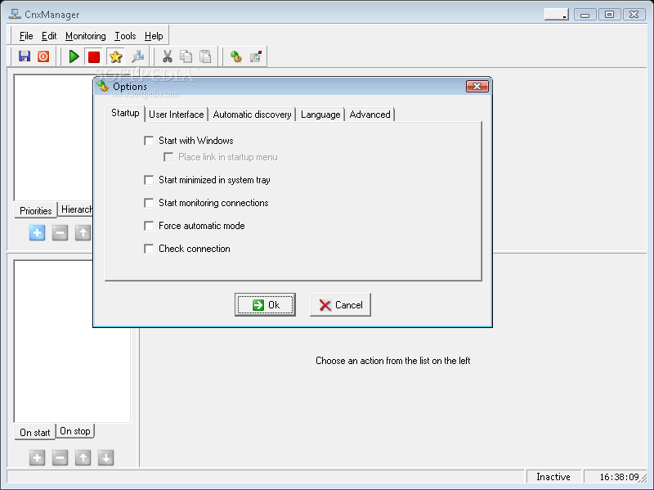The image size is (654, 490).
Task: Click the CnxManager title bar icon
Action: (x=15, y=14)
